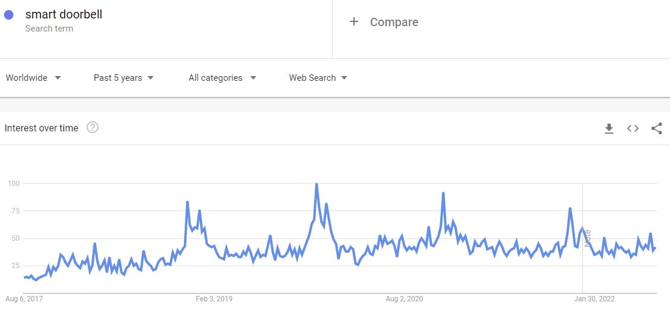Download the Interest over time CSV
The width and height of the screenshot is (670, 315).
[609, 128]
